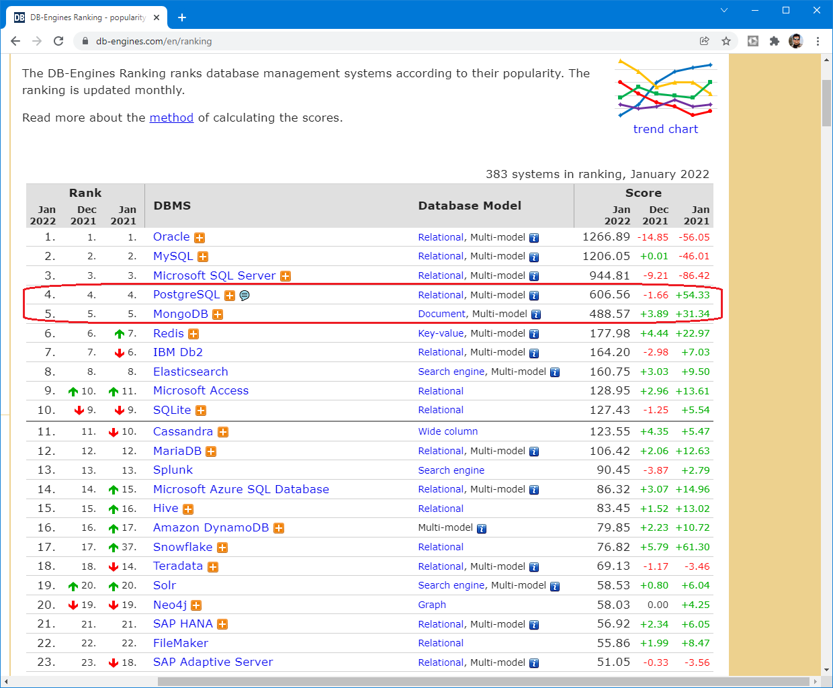Click the horizontal scrollbar at page bottom
The height and width of the screenshot is (688, 833).
click(484, 681)
